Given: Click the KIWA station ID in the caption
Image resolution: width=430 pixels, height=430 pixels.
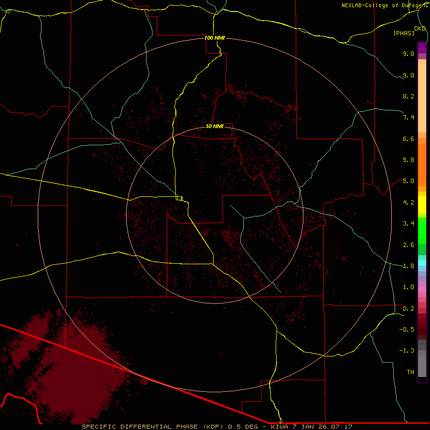Looking at the screenshot, I should pyautogui.click(x=279, y=427).
